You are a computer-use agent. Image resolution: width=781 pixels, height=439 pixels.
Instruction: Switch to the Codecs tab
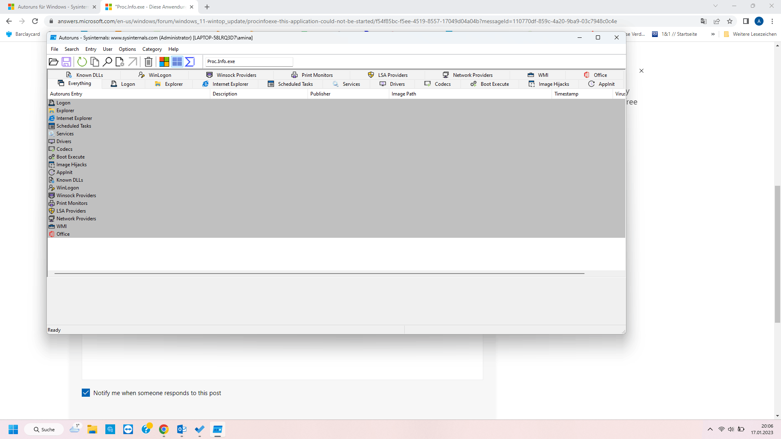pos(437,84)
